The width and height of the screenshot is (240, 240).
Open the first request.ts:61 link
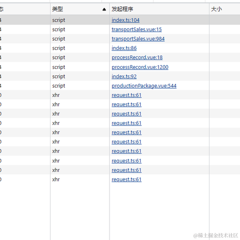[126, 95]
